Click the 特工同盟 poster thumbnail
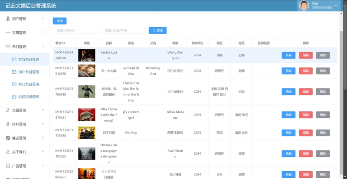This screenshot has width=347, height=179. pos(87,133)
